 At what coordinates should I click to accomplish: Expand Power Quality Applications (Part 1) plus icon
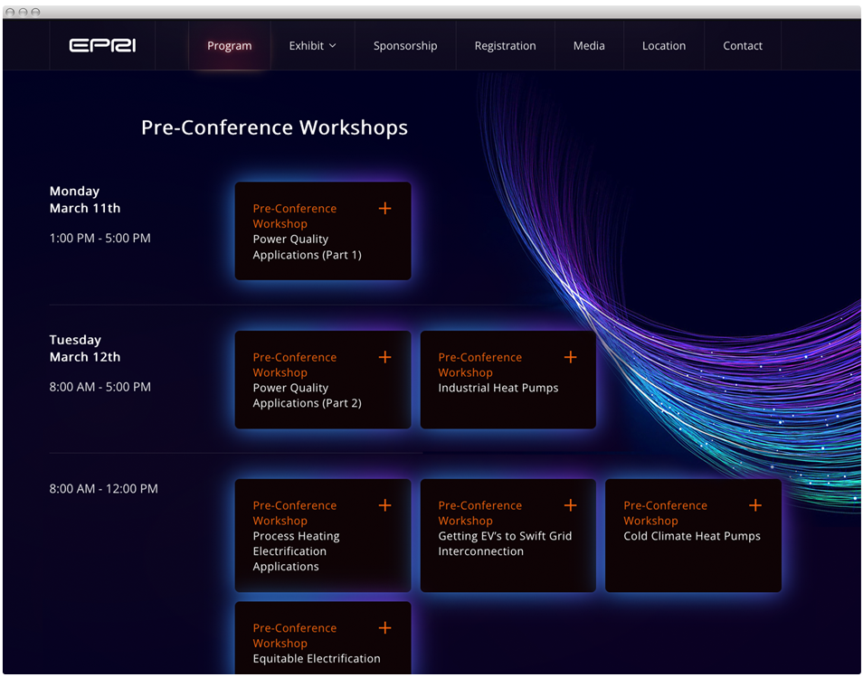click(384, 209)
